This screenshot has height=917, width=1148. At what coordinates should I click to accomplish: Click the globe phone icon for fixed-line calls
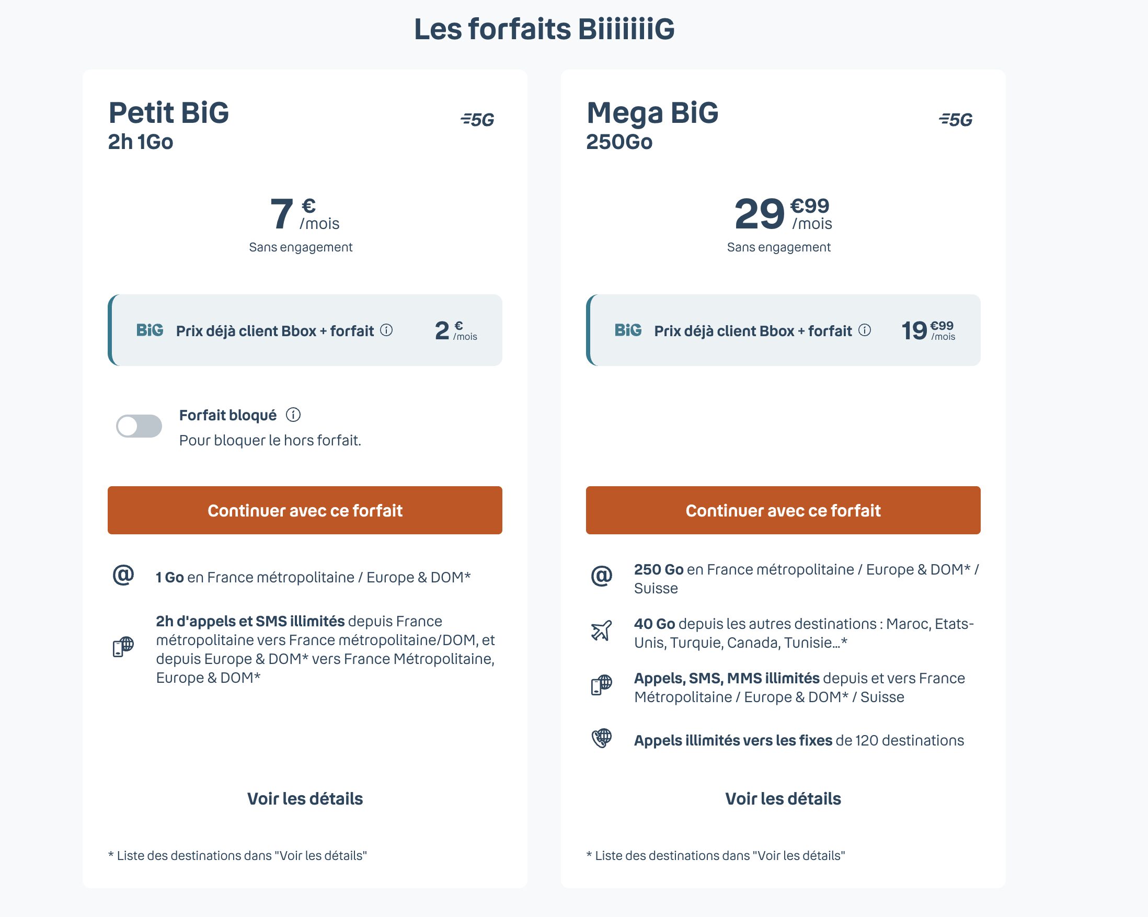[x=602, y=739]
